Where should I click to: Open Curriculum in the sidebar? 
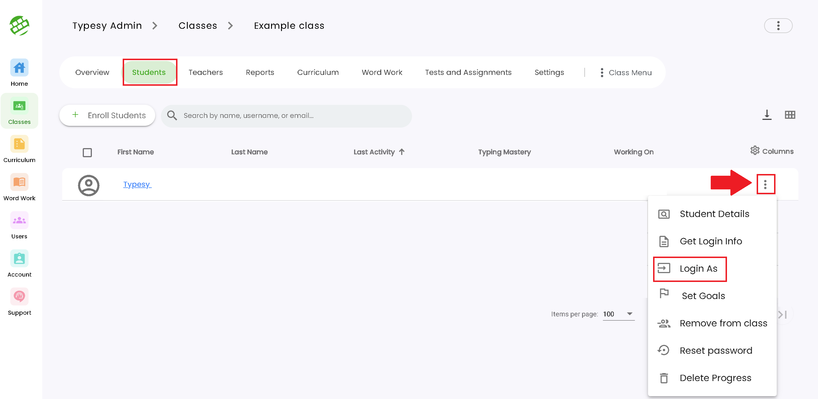[x=19, y=149]
